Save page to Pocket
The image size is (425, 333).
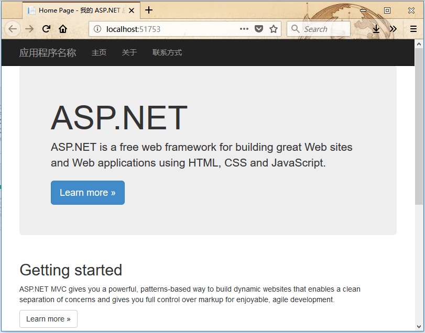pos(259,29)
